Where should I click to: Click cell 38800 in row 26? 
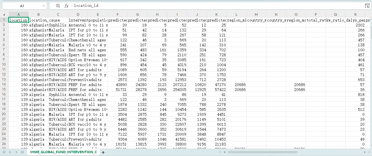point(177,144)
